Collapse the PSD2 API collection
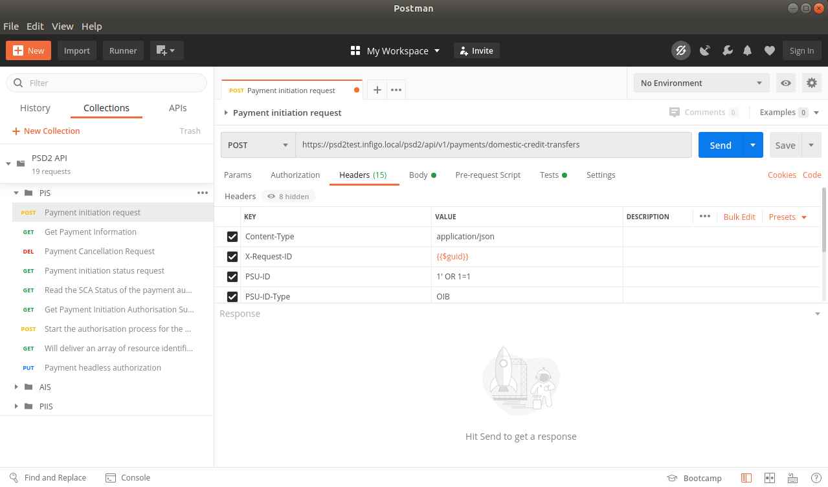This screenshot has width=828, height=487. click(8, 164)
